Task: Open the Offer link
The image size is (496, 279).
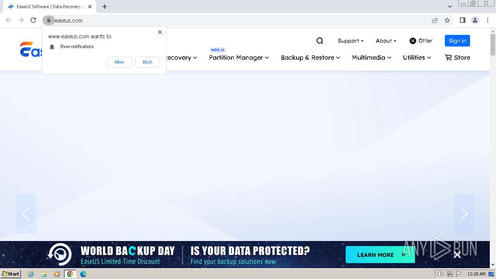Action: tap(421, 41)
